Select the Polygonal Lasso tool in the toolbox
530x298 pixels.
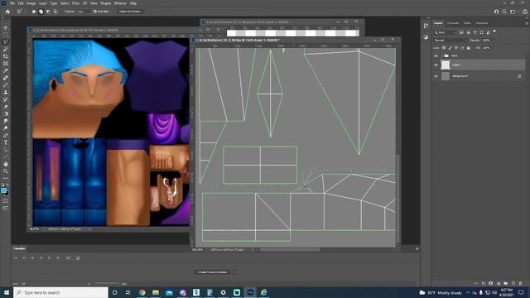pyautogui.click(x=6, y=42)
